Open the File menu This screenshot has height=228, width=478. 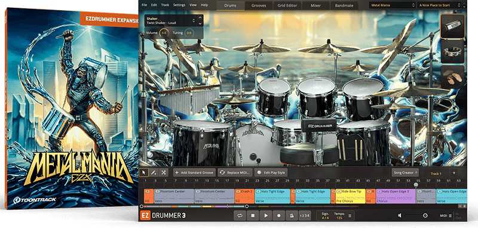(144, 5)
